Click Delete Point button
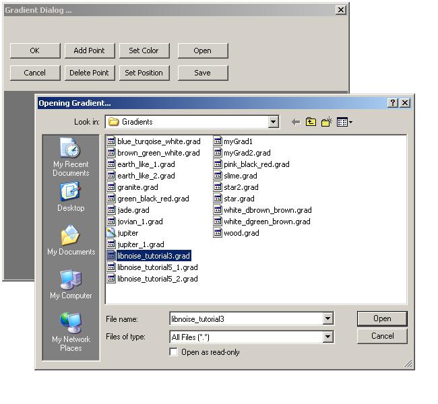This screenshot has height=404, width=438. click(90, 73)
